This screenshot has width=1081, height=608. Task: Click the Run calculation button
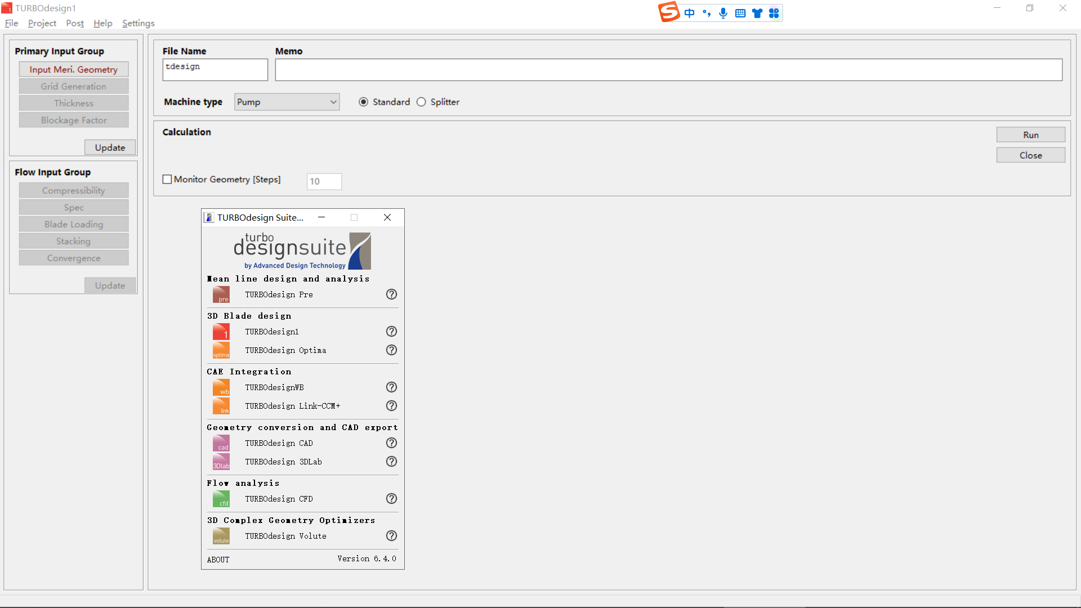[x=1030, y=135]
